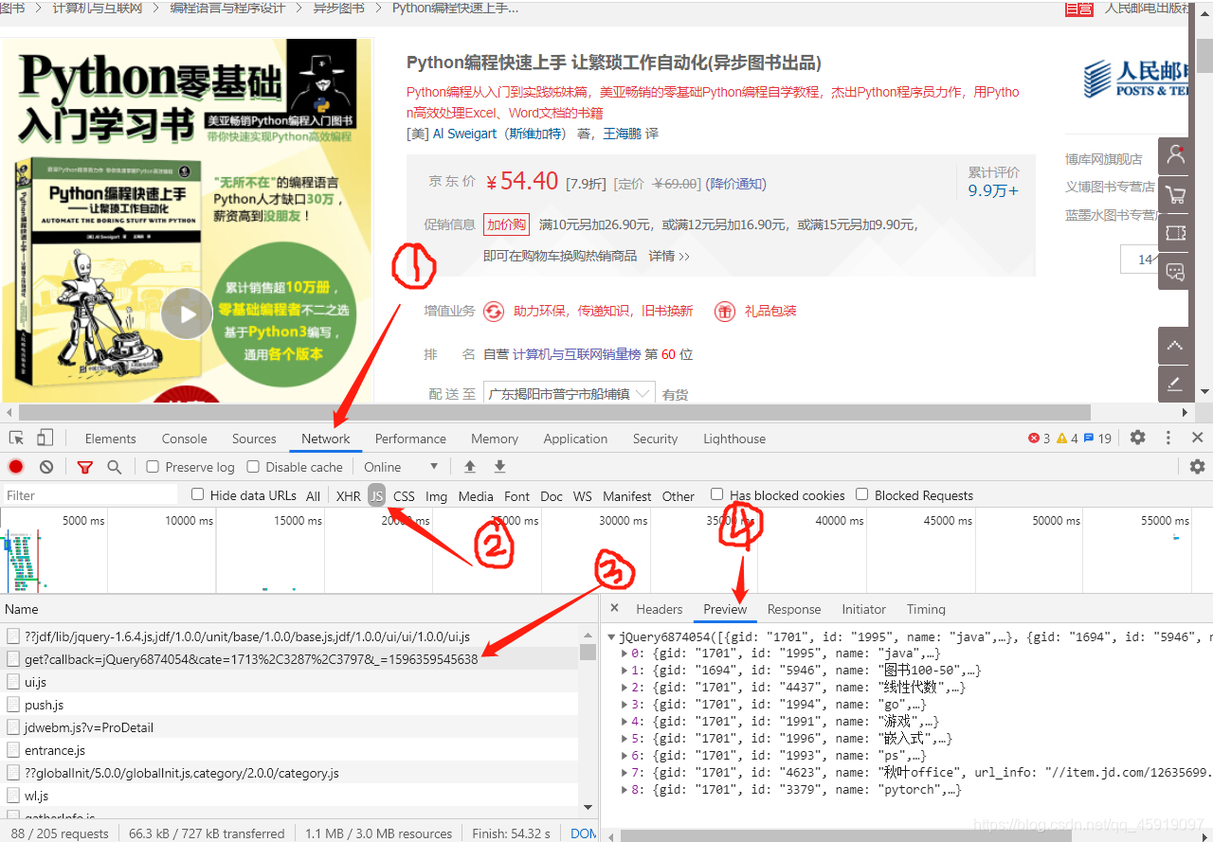Open the Headers tab of request
This screenshot has height=842, width=1213.
tap(660, 609)
